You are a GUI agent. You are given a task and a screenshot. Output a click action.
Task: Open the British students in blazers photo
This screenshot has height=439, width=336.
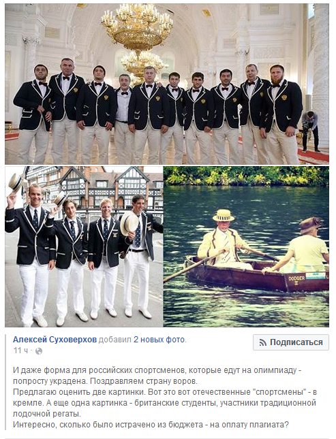click(84, 246)
